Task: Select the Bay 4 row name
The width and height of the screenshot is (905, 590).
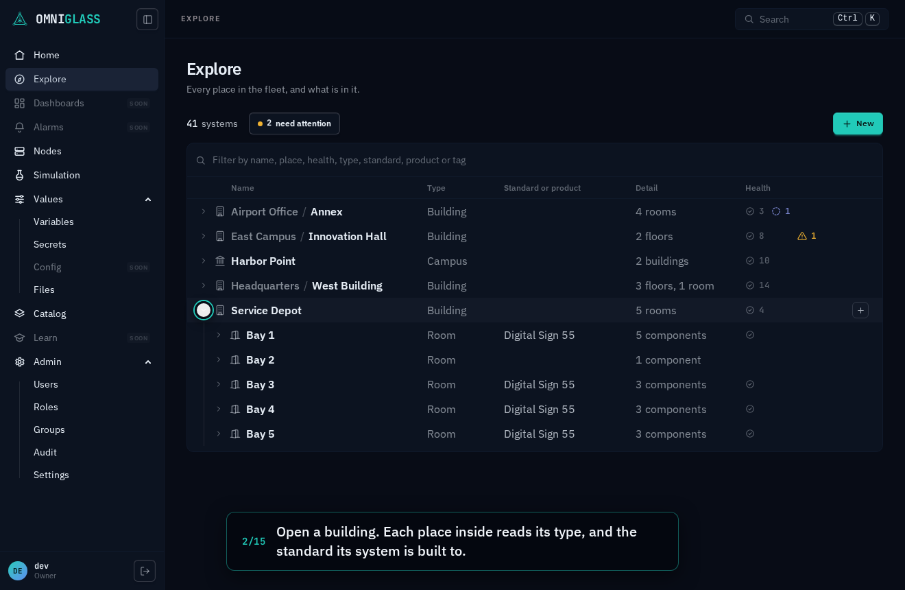Action: [x=261, y=409]
